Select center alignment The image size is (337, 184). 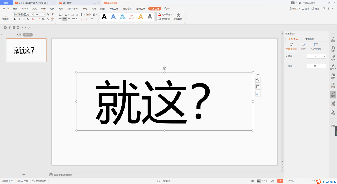click(x=65, y=19)
